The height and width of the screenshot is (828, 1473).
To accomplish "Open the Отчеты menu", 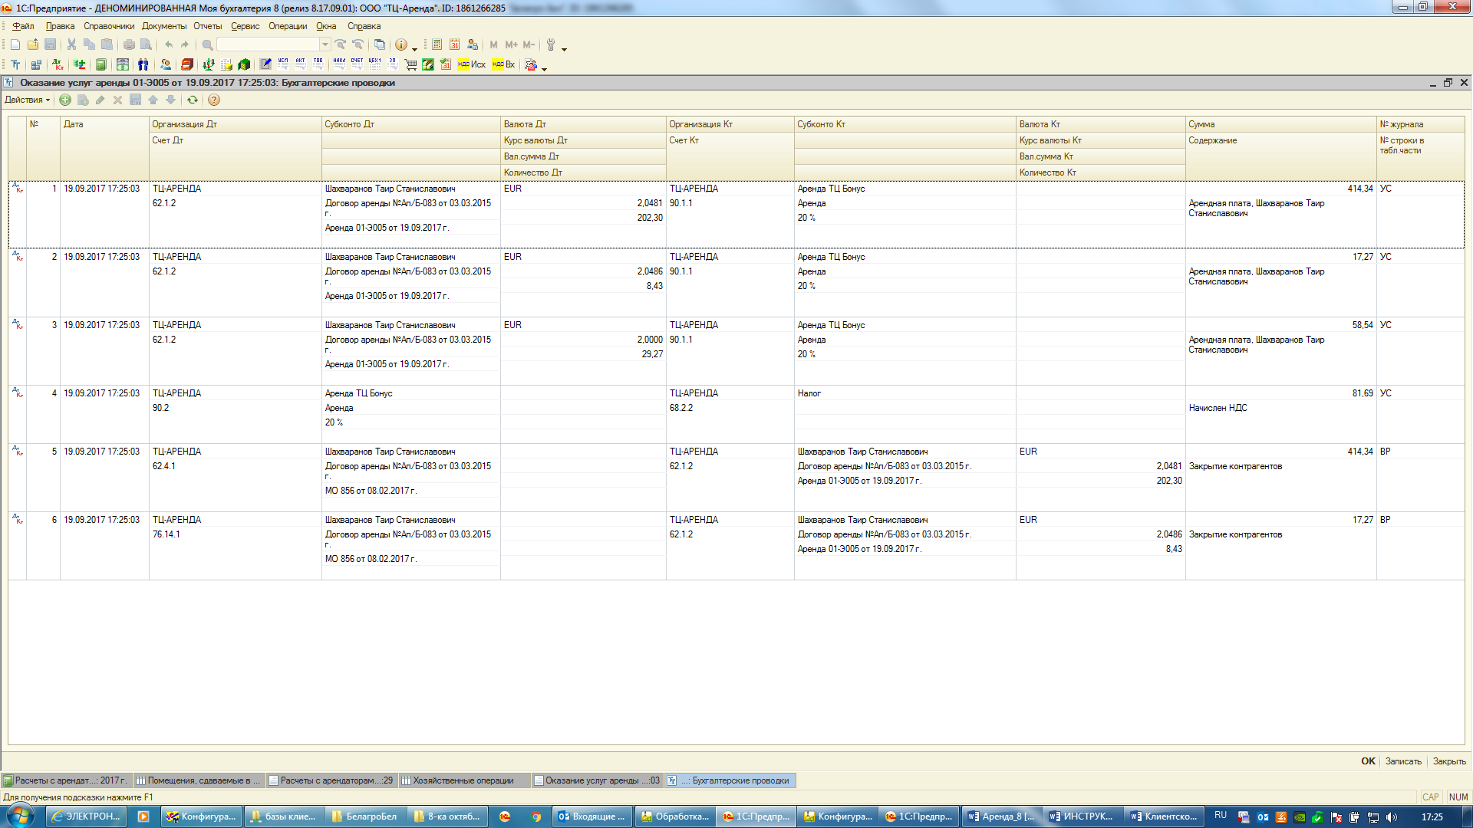I will pos(207,26).
